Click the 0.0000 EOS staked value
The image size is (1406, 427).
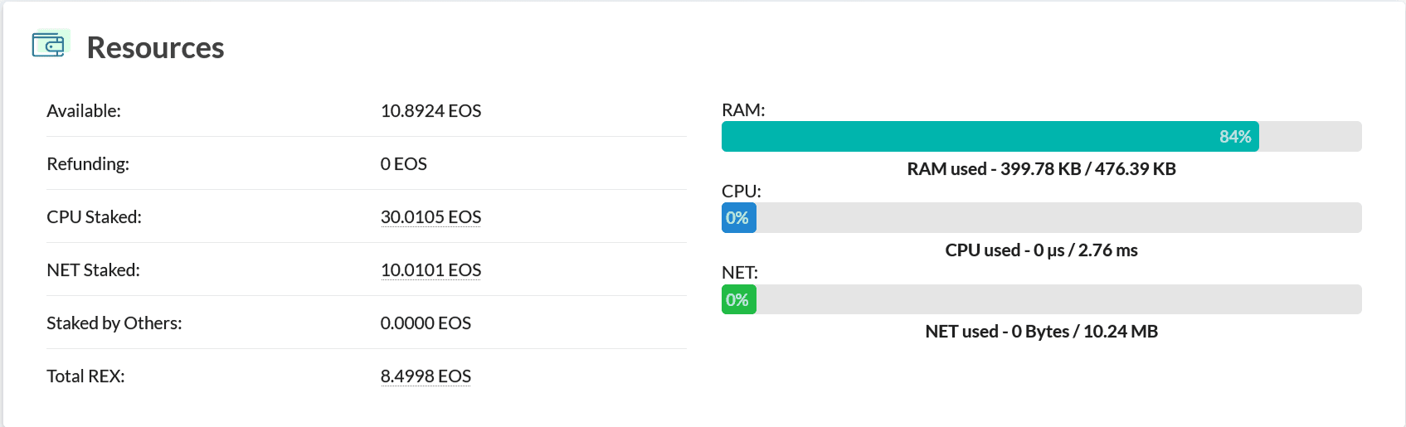point(426,323)
